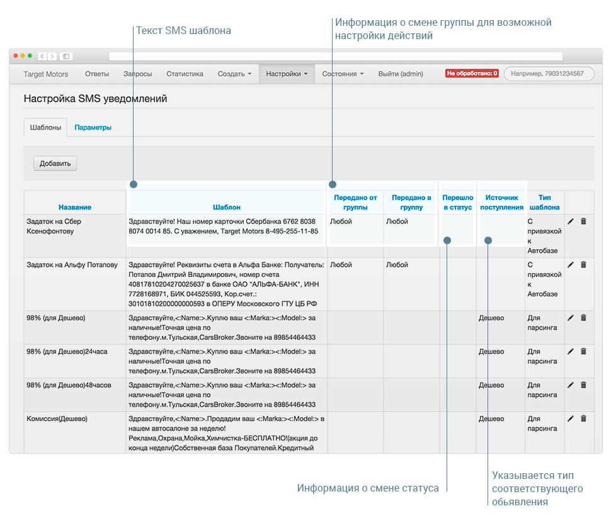611x528 pixels.
Task: Sort by 'Шаблон' column header
Action: [226, 207]
